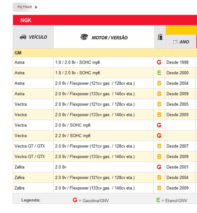Image resolution: width=197 pixels, height=213 pixels.
Task: Click red G icon in Vectra 2.2 8v row
Action: pyautogui.click(x=159, y=136)
